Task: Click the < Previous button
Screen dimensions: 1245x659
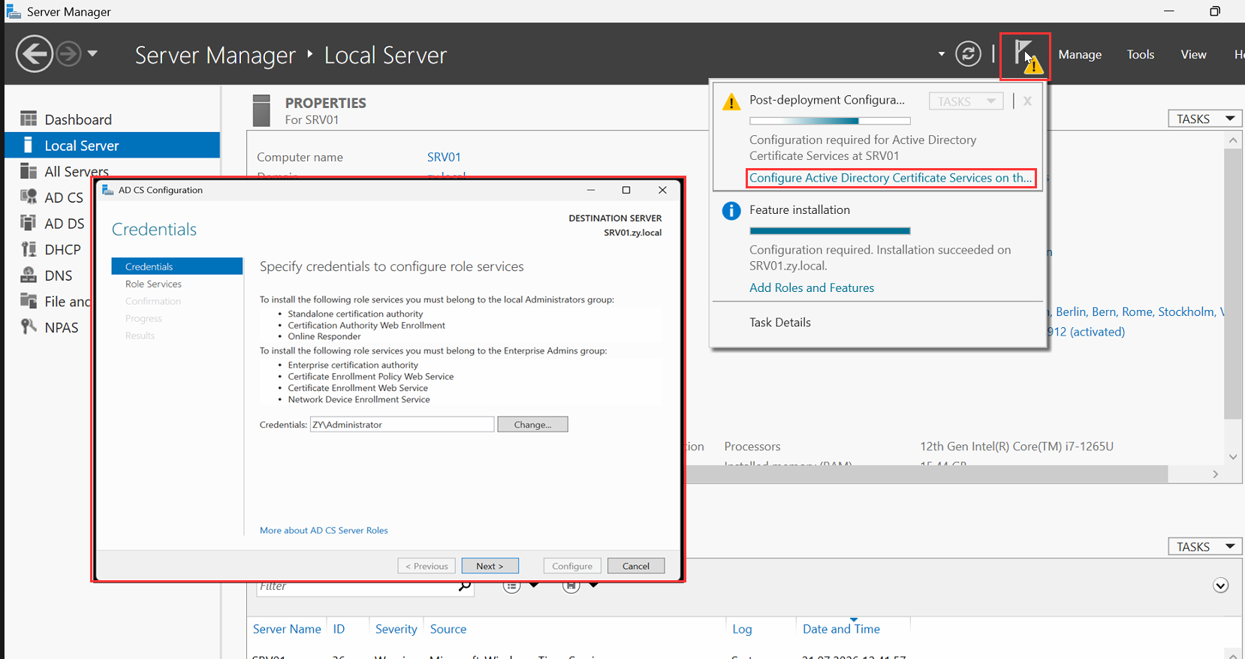Action: pos(427,566)
